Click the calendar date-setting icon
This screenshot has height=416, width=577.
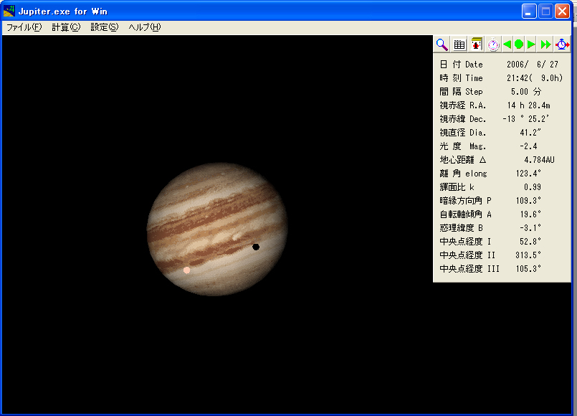477,44
